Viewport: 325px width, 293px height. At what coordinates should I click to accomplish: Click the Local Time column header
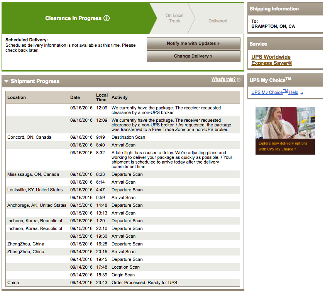coord(102,97)
